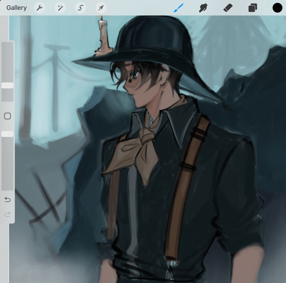286x283 pixels.
Task: Open the Actions wrench menu
Action: pyautogui.click(x=39, y=8)
